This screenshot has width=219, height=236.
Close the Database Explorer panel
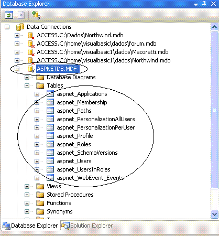213,4
